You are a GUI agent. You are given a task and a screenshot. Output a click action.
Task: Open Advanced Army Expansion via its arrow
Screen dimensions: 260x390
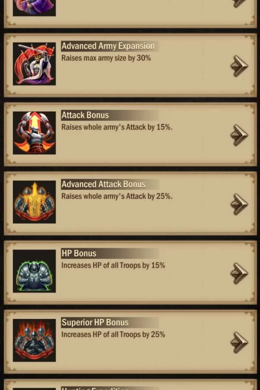[x=239, y=66]
